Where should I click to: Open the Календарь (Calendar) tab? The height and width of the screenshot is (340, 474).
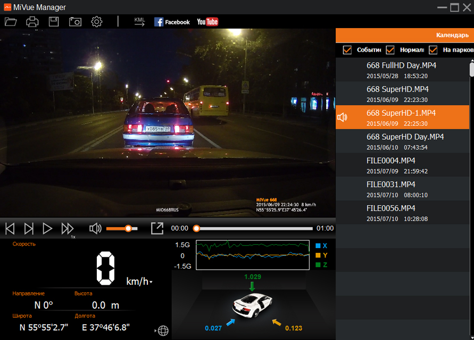coord(452,35)
